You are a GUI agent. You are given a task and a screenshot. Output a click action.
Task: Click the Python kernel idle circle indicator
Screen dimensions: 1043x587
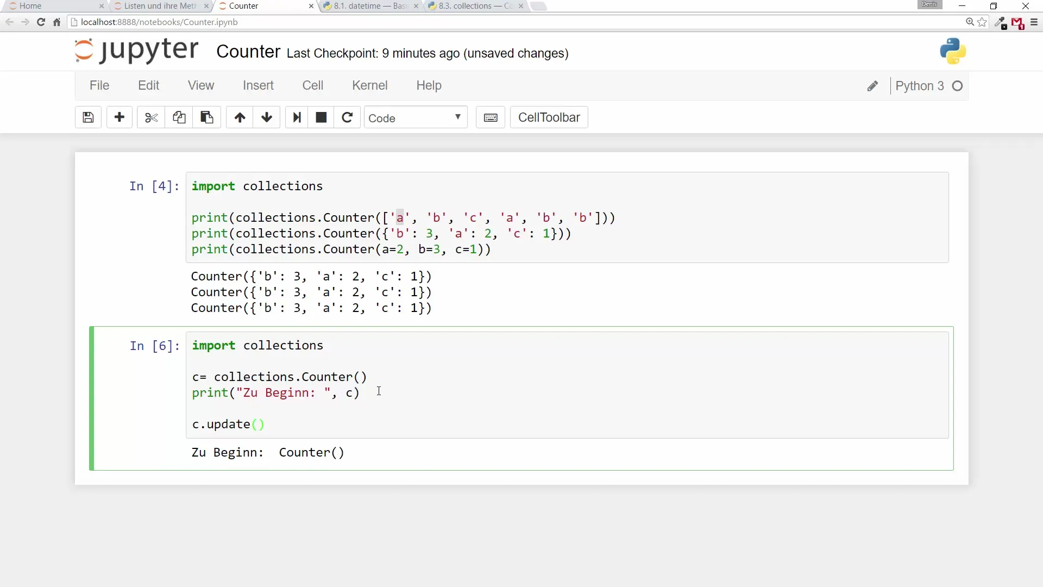(958, 86)
